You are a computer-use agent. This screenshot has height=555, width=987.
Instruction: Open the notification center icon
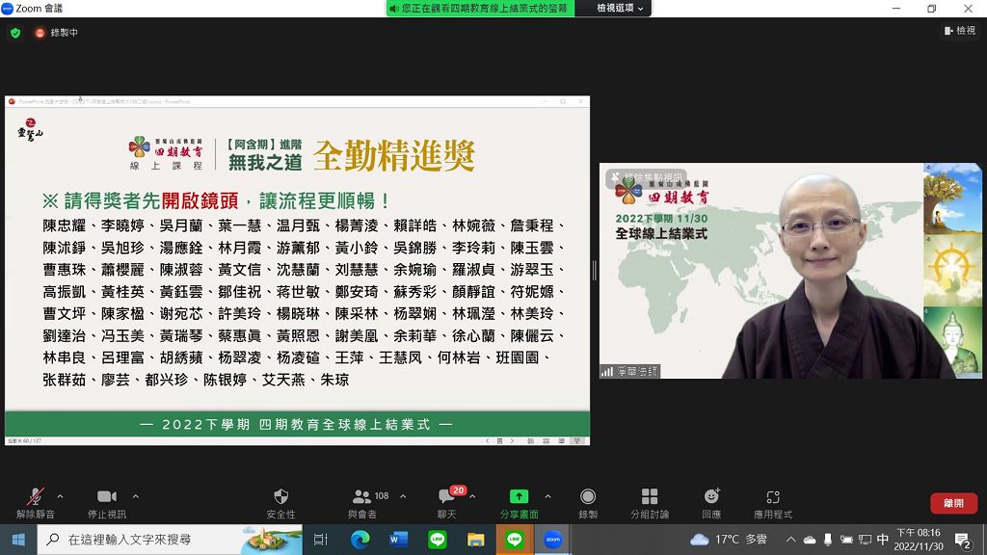pyautogui.click(x=962, y=540)
